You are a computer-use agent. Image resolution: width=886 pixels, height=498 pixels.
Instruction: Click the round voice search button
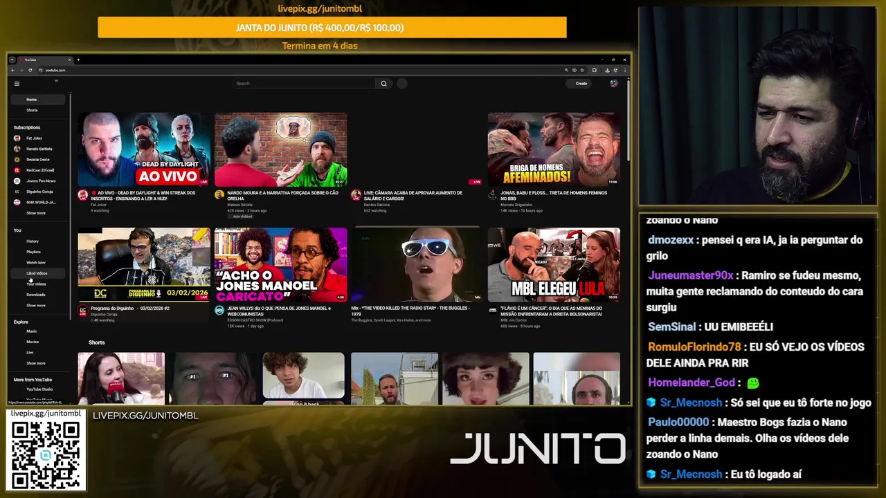(x=402, y=84)
